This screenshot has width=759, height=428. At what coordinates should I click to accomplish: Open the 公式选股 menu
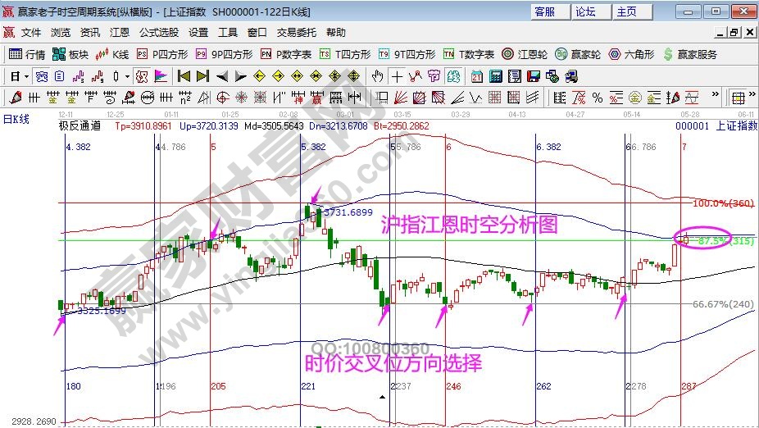pos(158,33)
